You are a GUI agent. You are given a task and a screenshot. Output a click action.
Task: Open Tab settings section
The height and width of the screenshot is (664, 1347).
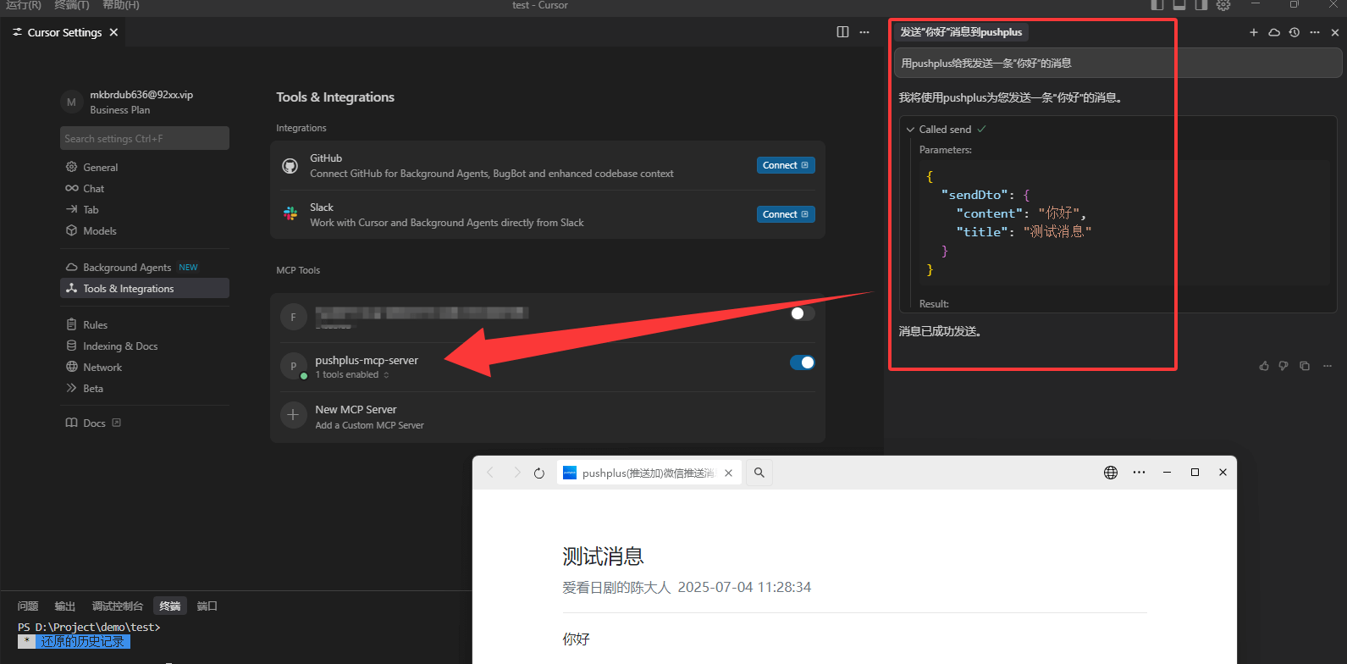click(145, 210)
